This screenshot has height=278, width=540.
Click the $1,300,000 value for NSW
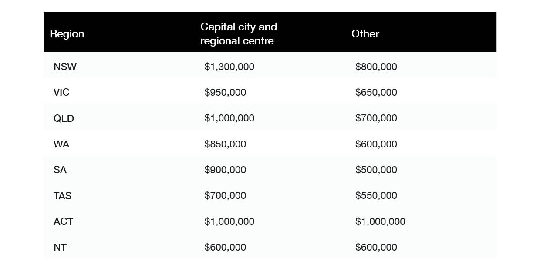(229, 67)
